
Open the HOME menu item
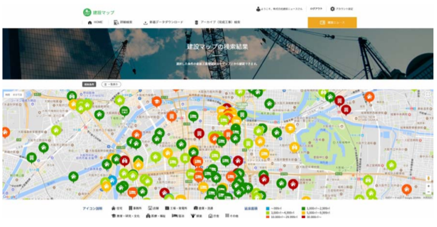click(95, 22)
